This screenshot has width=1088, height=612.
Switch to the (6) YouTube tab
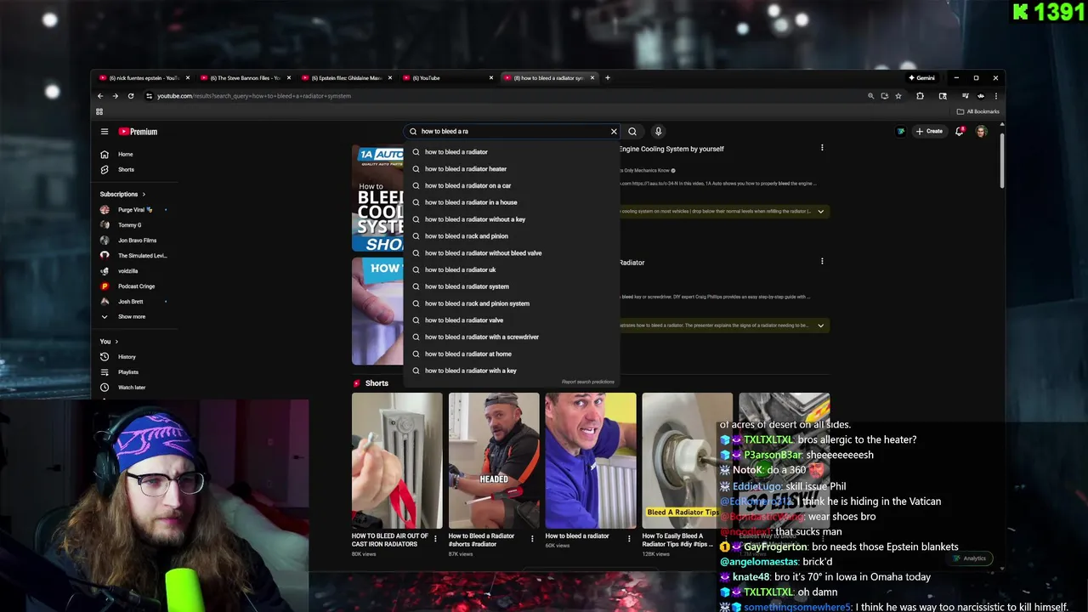pyautogui.click(x=446, y=78)
